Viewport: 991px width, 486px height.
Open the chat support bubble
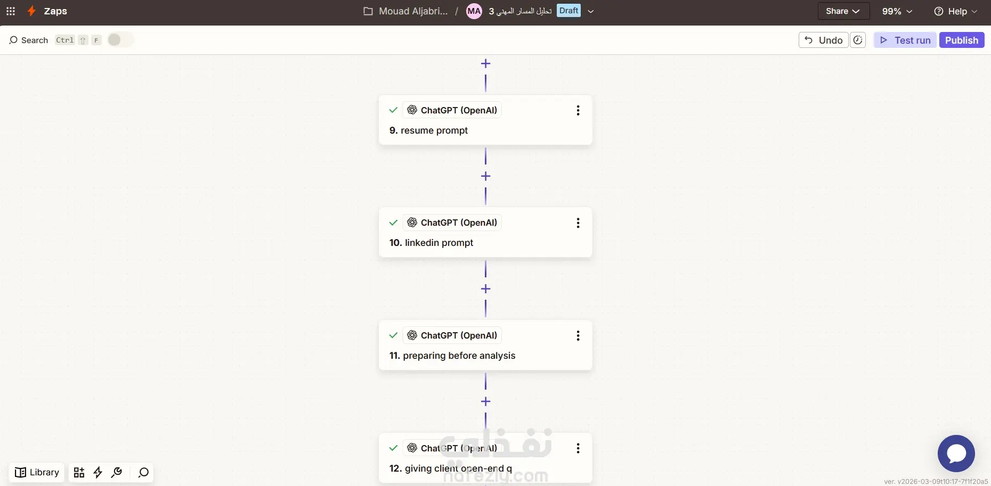[956, 454]
